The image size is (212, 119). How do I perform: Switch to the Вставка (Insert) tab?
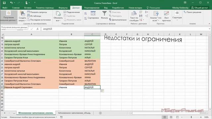(28, 8)
